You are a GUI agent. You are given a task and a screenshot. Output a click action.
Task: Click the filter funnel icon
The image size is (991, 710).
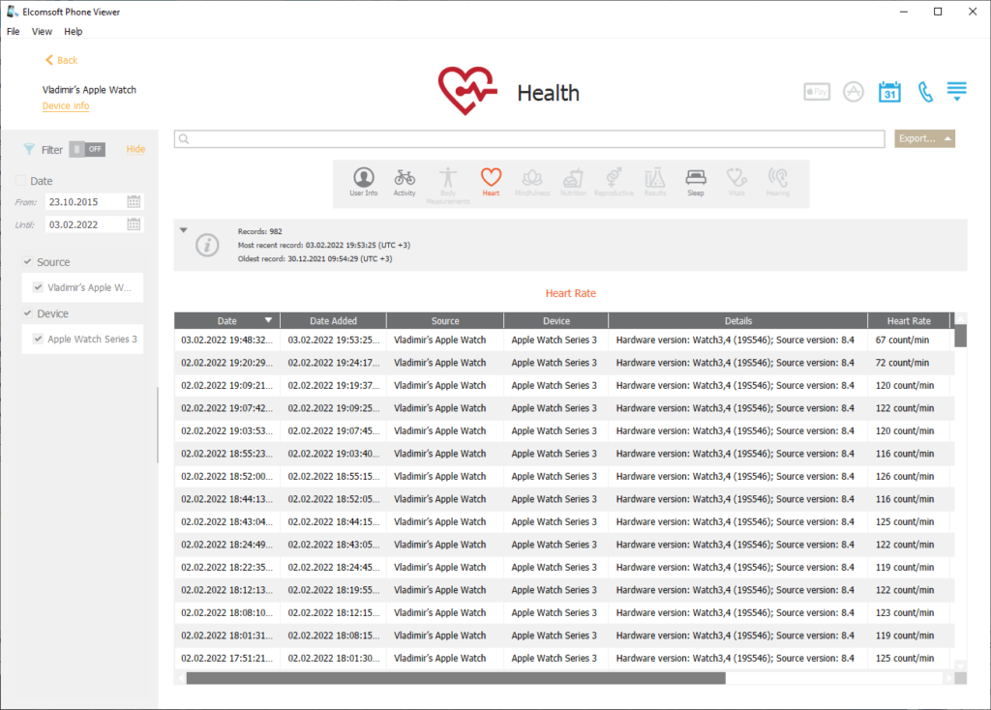(29, 149)
